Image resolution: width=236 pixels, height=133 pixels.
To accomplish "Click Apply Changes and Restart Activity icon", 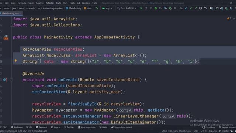I will (146, 8).
